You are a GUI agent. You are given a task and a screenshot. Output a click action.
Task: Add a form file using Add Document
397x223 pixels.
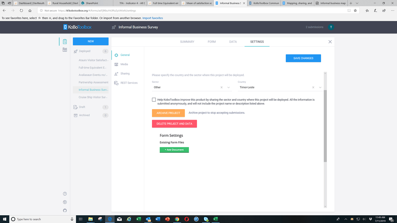(174, 149)
